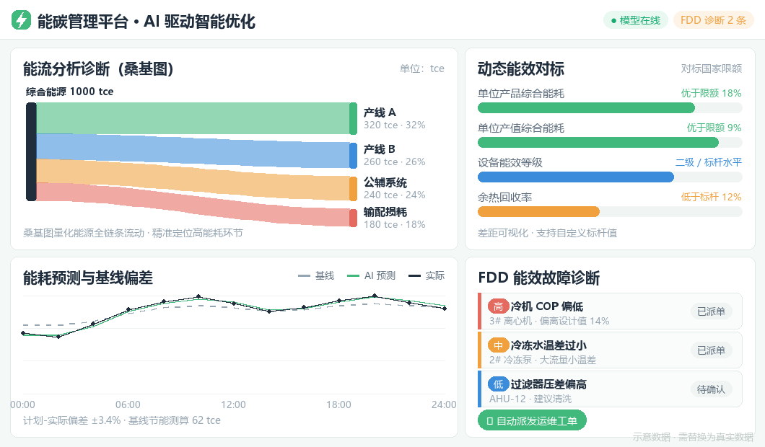Click the 260 tce · 26% value
This screenshot has height=447, width=765.
(x=394, y=161)
